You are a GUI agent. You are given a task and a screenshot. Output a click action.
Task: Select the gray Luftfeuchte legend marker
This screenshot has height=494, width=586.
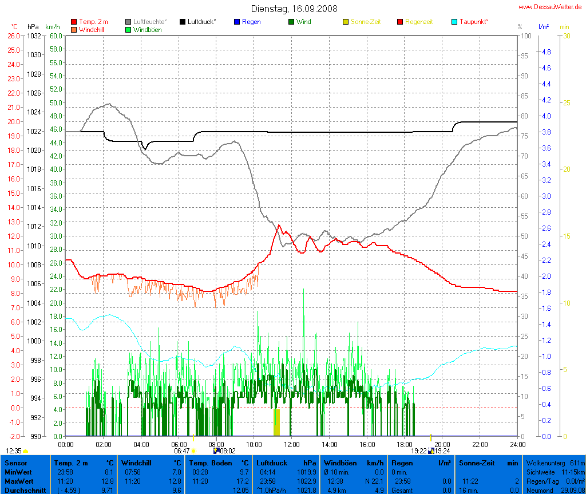click(128, 22)
